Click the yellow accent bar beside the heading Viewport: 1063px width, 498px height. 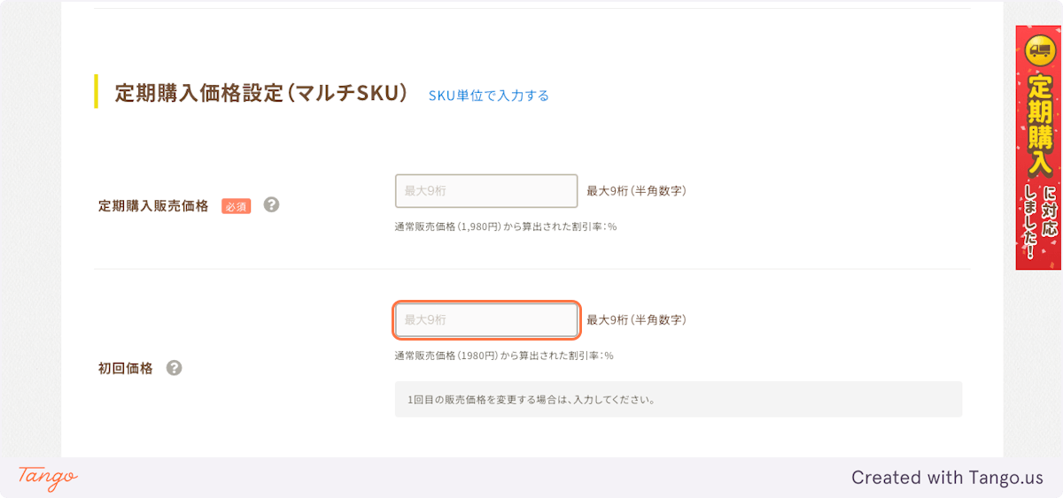pos(96,92)
